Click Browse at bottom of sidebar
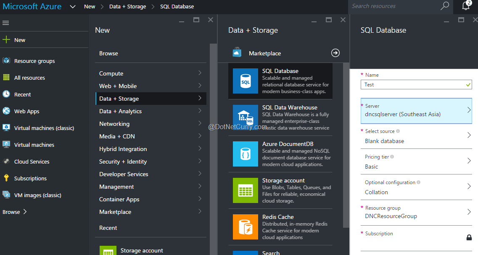Screen dimensions: 478x255 (15, 212)
